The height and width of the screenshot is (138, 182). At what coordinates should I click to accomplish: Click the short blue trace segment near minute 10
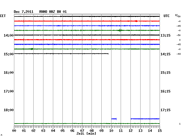pos(114,119)
